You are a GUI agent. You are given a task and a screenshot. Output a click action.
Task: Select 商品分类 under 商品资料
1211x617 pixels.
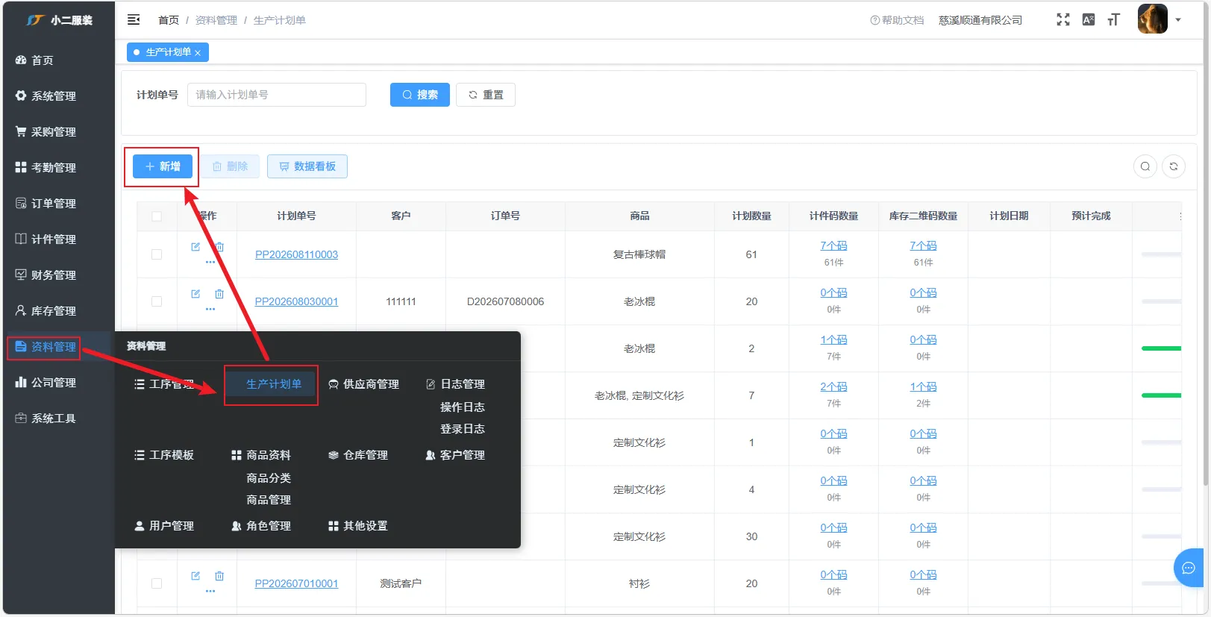[269, 478]
